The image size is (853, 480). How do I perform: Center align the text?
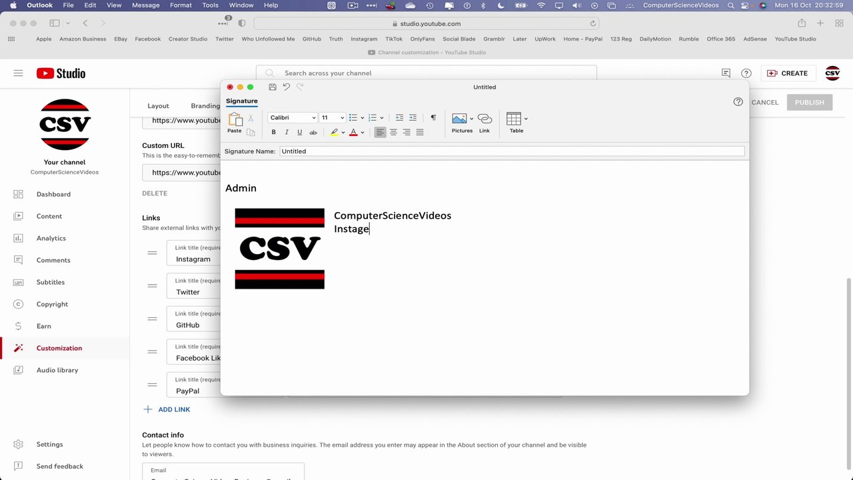393,132
